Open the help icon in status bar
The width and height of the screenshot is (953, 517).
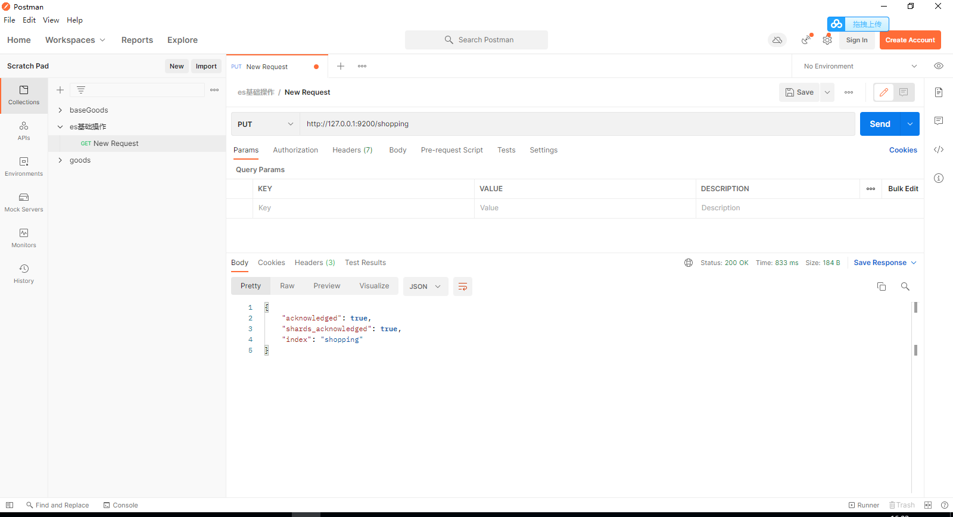945,505
